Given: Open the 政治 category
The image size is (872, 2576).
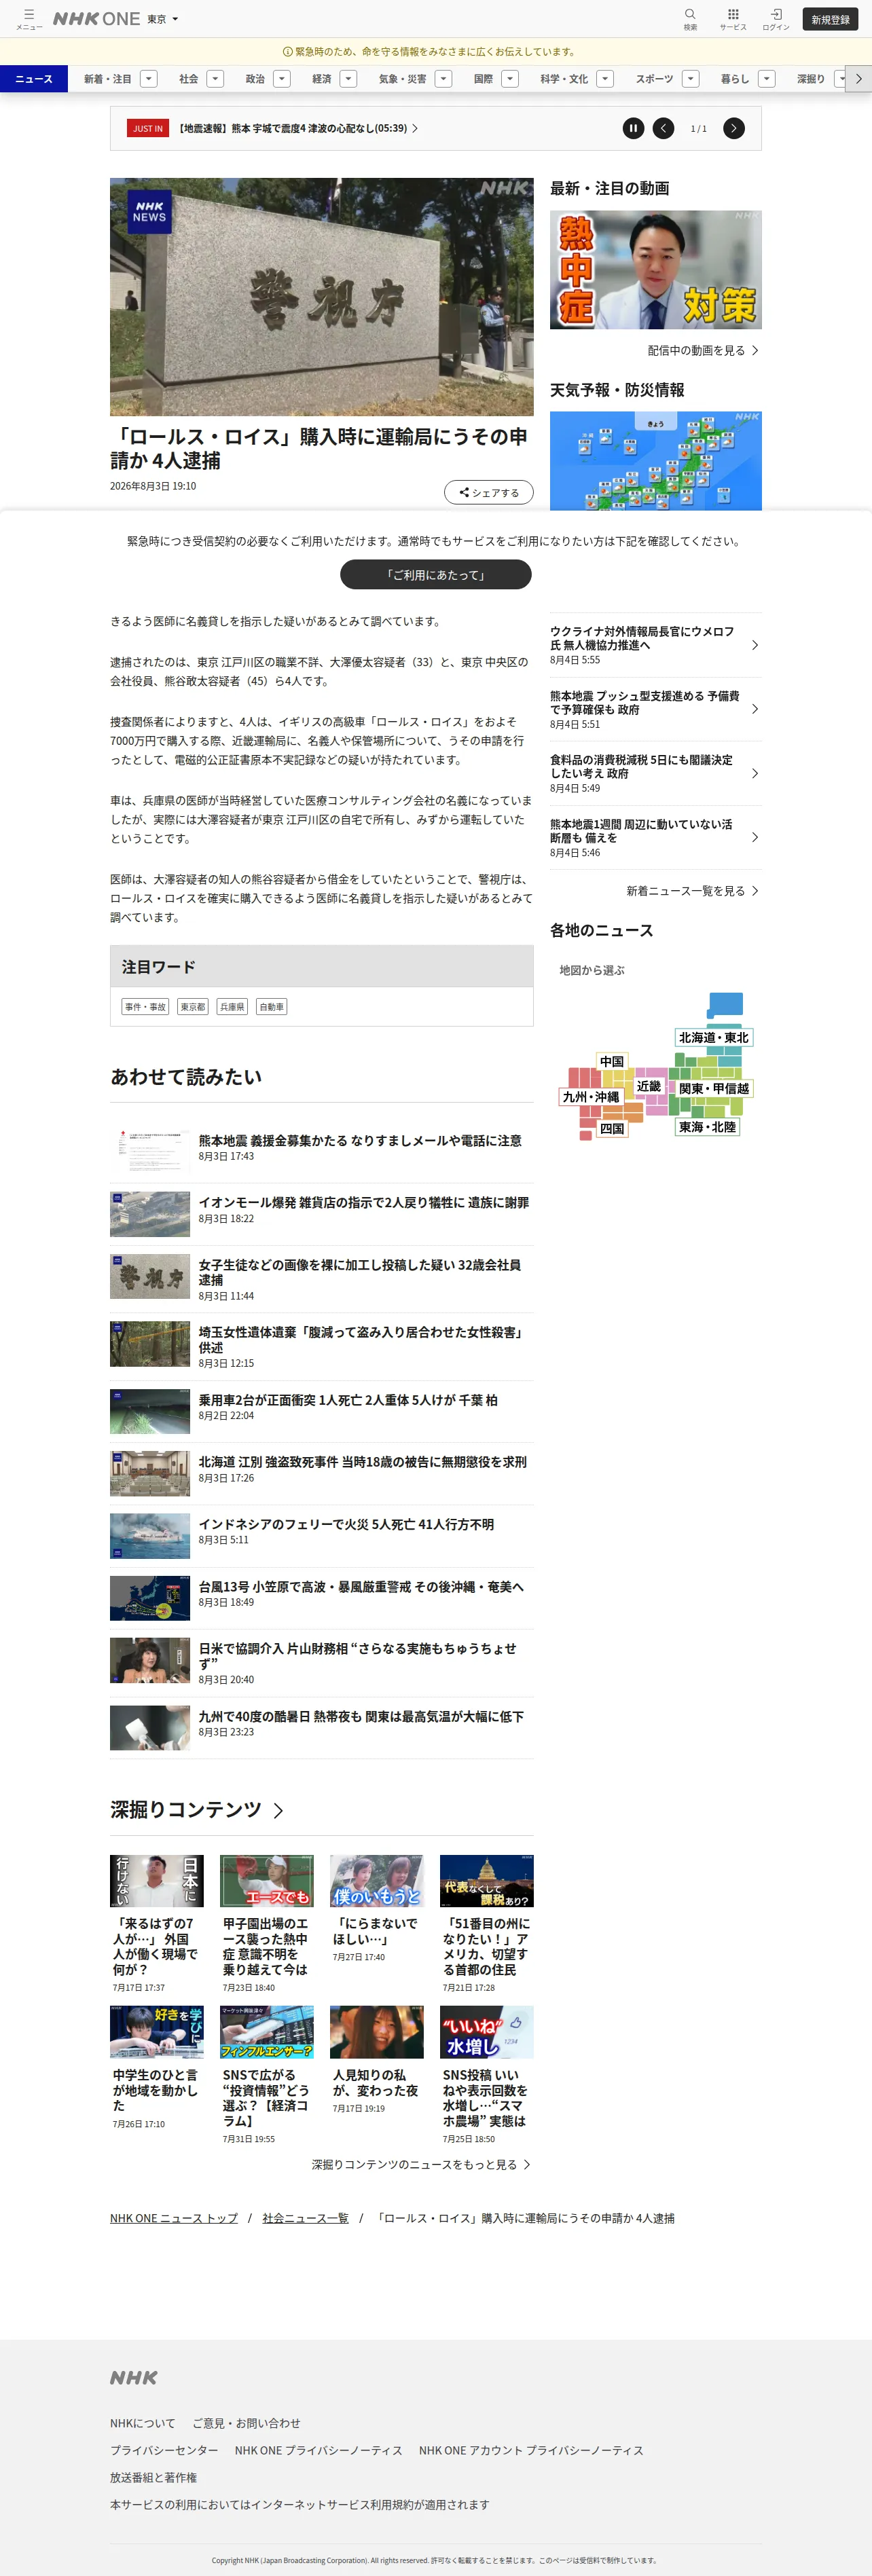Looking at the screenshot, I should 256,78.
